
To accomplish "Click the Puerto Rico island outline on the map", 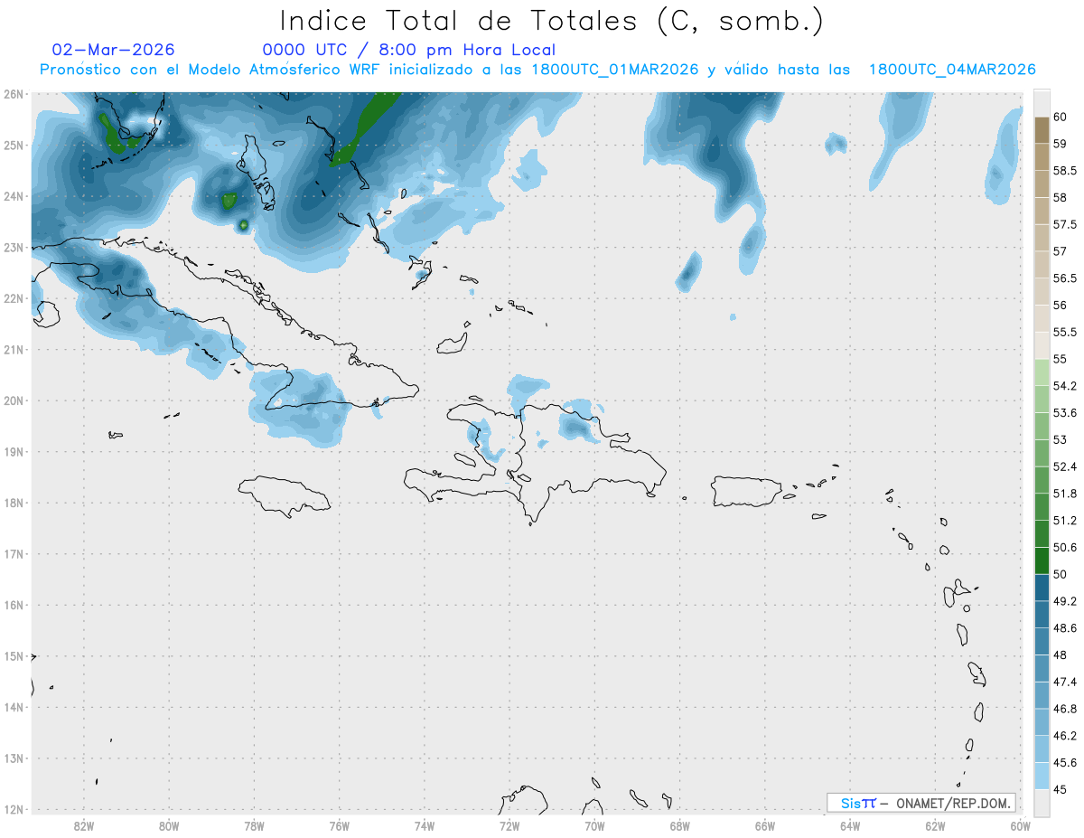I will click(x=748, y=491).
